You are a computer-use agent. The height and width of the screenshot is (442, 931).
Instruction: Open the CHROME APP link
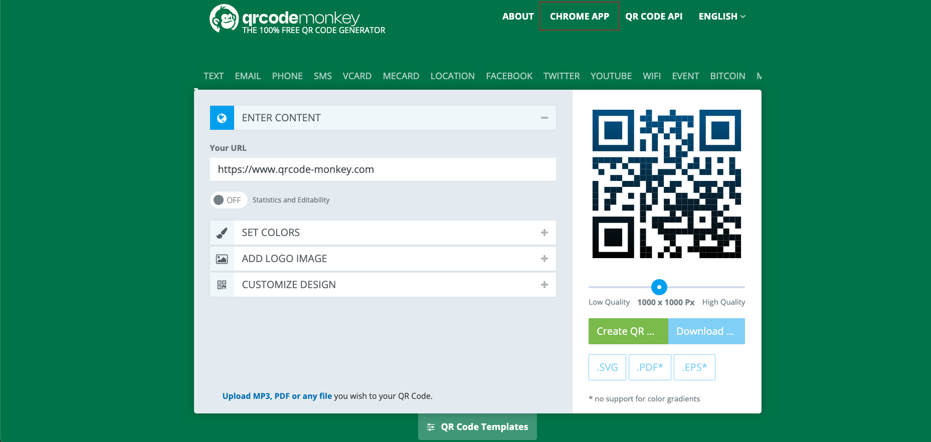pyautogui.click(x=580, y=17)
